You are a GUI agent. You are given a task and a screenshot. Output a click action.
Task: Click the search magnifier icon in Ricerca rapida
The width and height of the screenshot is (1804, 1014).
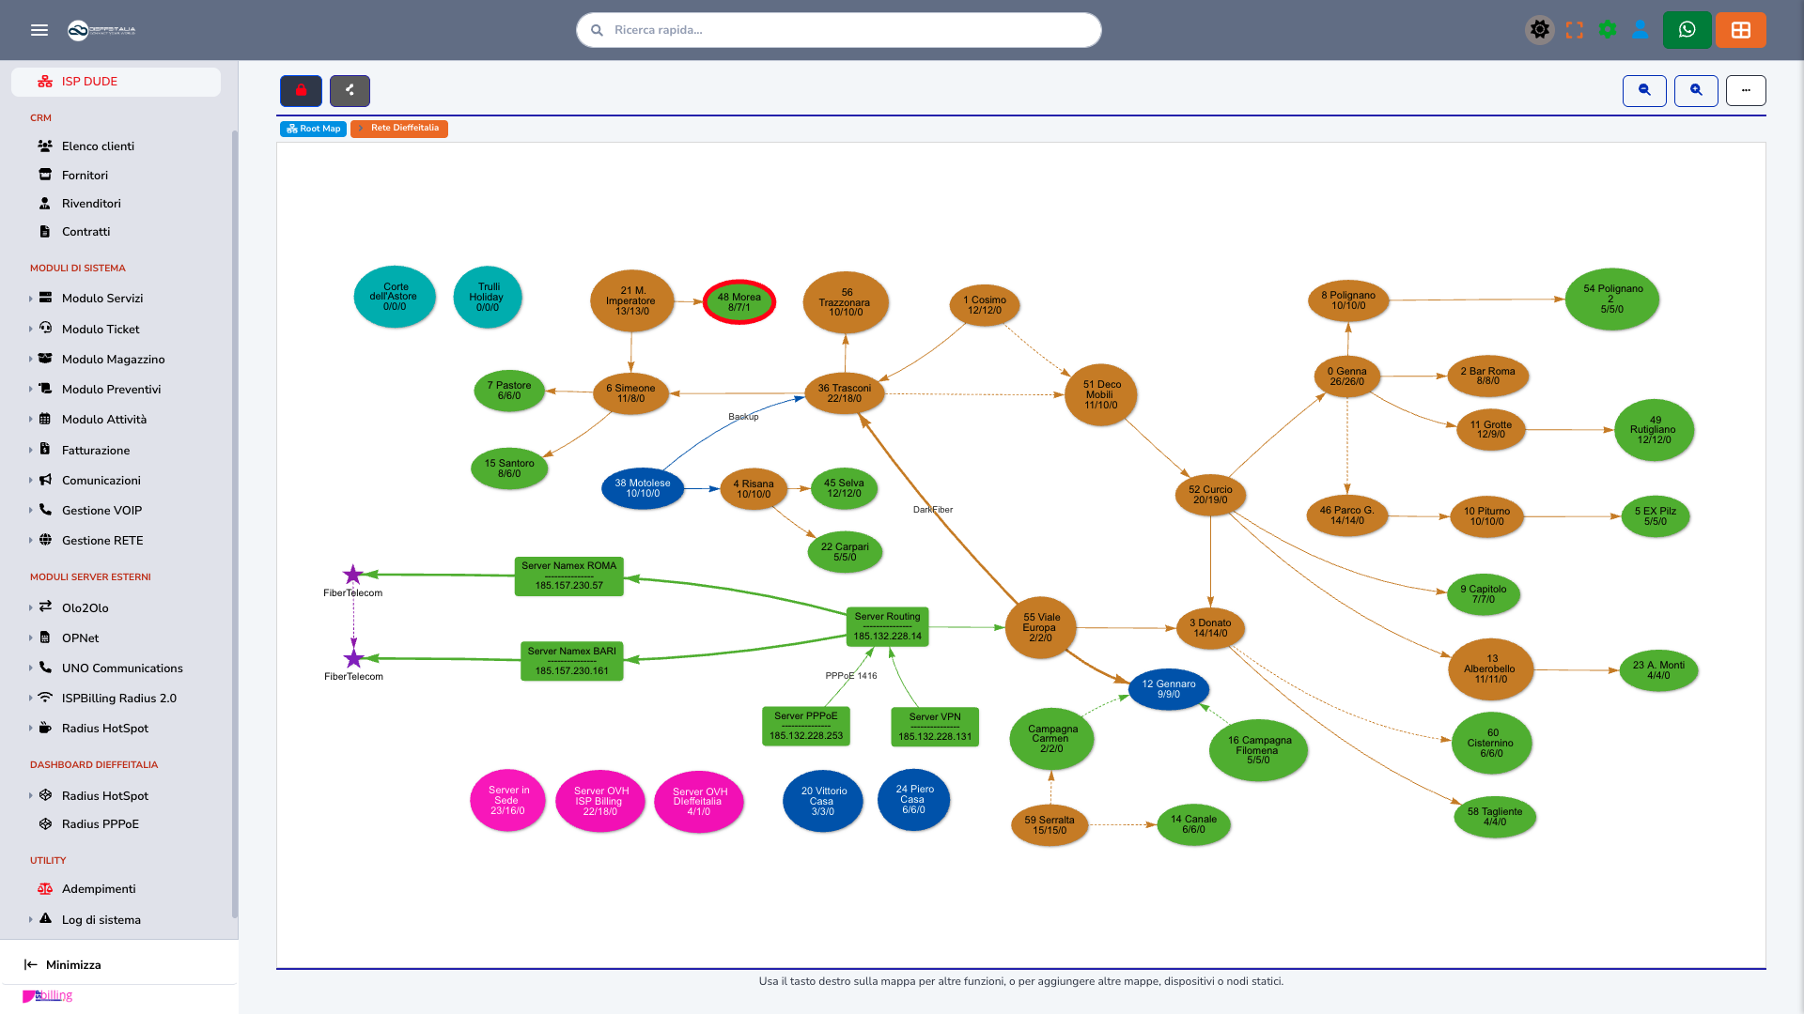tap(597, 30)
